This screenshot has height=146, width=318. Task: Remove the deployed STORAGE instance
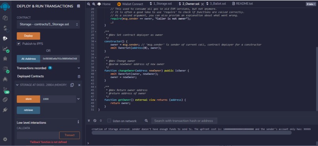click(79, 85)
